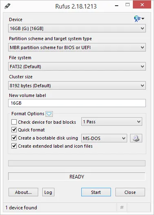154x215 pixels.
Task: Click the '1 device found' status text
Action: 21,207
